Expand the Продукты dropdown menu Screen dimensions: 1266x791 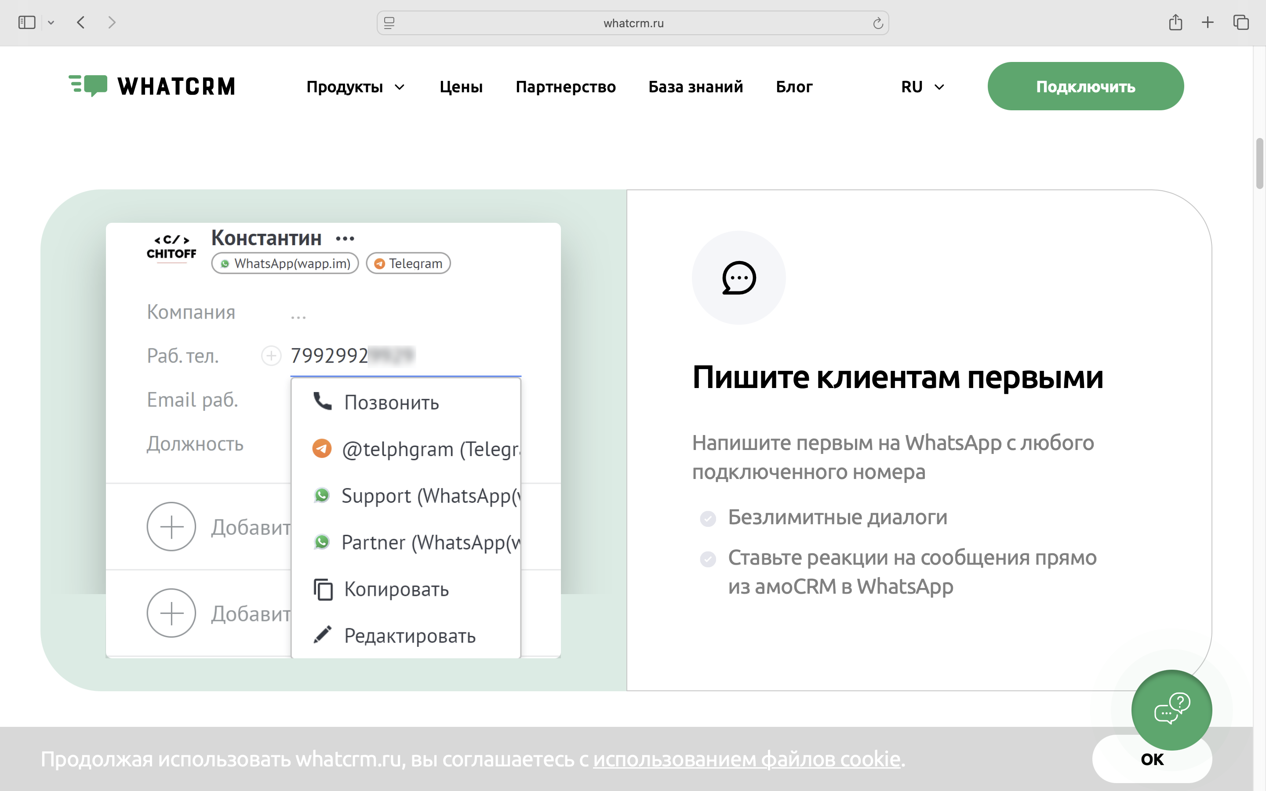[355, 87]
